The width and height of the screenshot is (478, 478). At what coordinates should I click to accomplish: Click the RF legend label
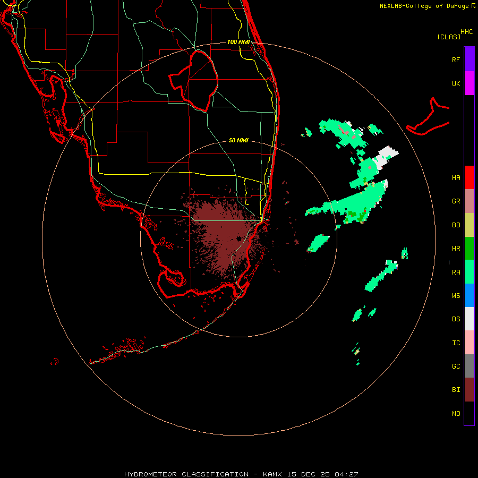pos(456,60)
